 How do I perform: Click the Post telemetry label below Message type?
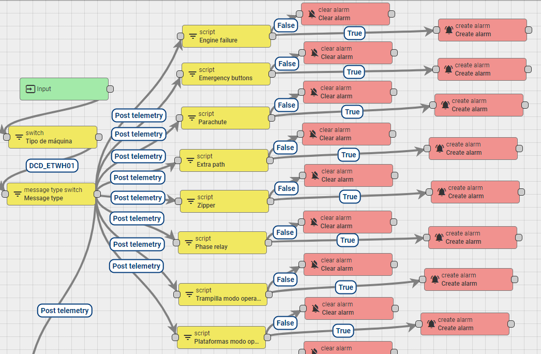65,311
